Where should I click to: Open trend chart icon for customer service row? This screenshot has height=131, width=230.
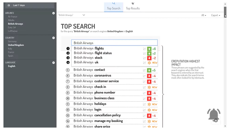(144, 82)
